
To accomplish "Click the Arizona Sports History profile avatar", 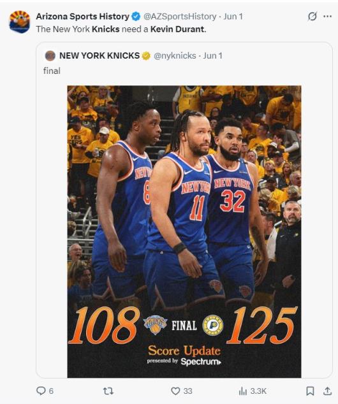I will click(x=19, y=22).
